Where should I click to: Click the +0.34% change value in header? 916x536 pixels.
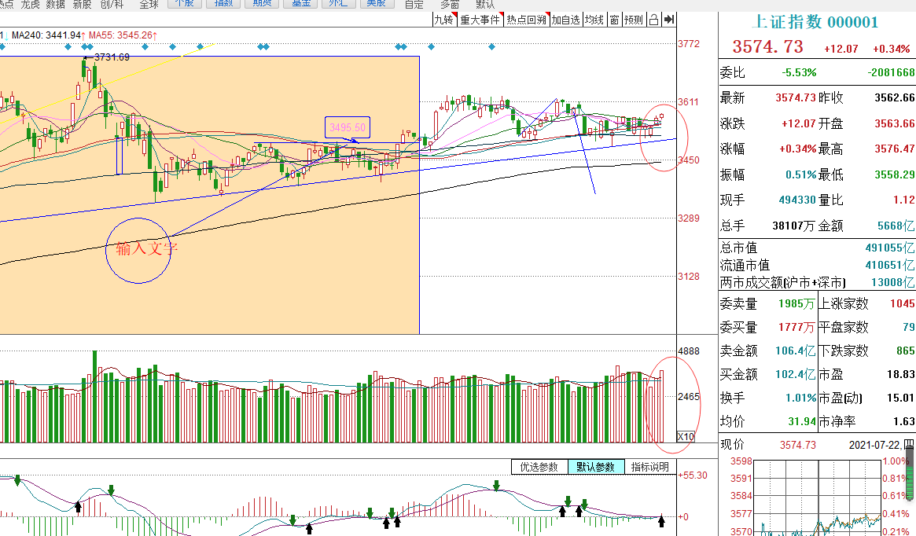coord(891,49)
